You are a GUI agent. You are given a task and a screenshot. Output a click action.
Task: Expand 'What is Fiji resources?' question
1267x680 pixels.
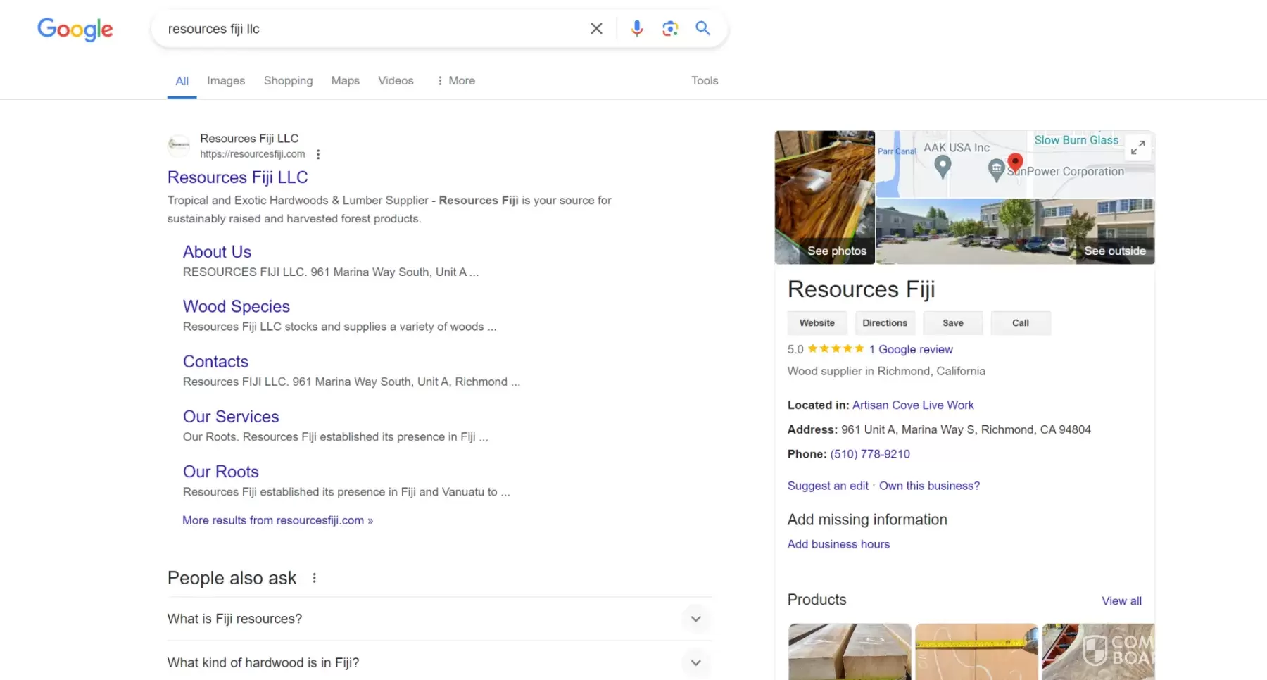pyautogui.click(x=695, y=619)
